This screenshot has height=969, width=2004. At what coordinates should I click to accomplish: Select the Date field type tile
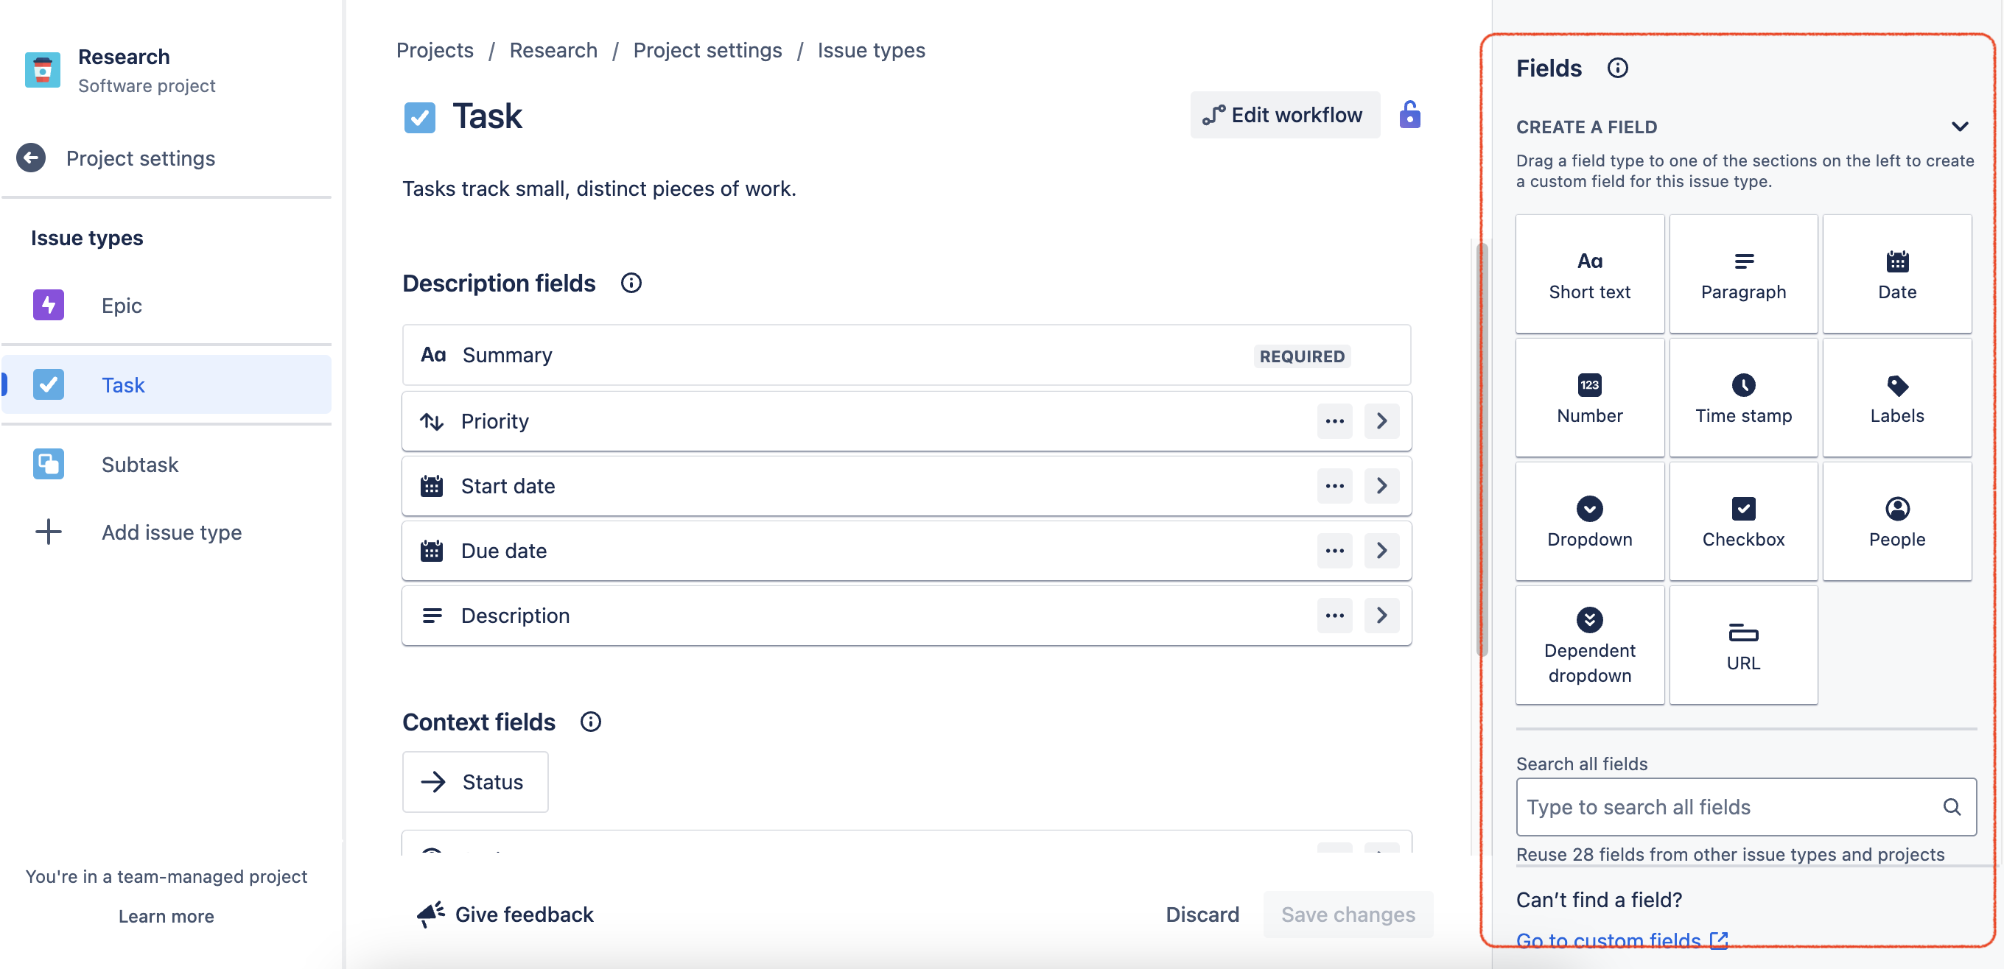coord(1897,274)
